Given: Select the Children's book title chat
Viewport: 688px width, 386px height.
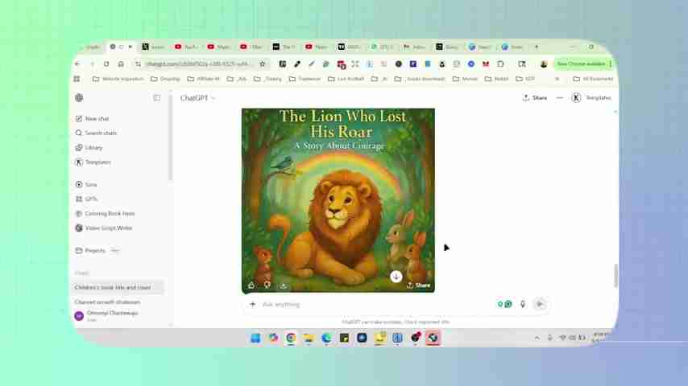Looking at the screenshot, I should point(118,287).
